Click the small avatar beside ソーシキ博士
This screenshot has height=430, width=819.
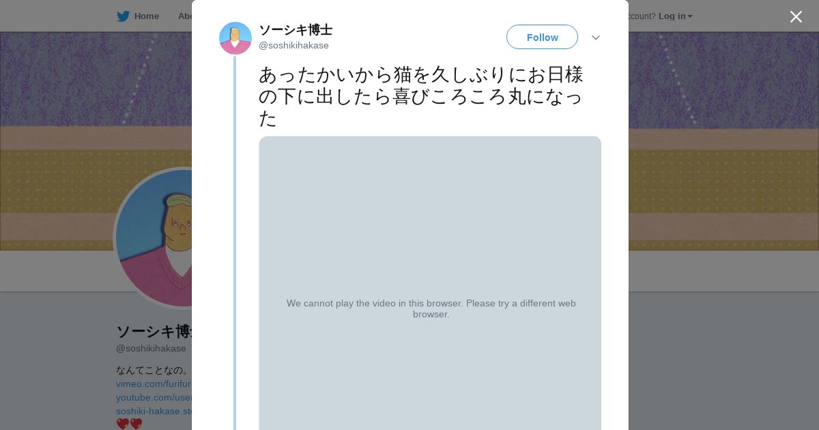pyautogui.click(x=235, y=38)
